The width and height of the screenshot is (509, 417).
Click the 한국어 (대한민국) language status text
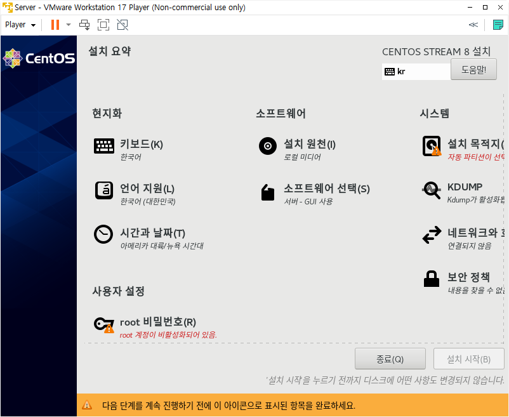tap(148, 202)
